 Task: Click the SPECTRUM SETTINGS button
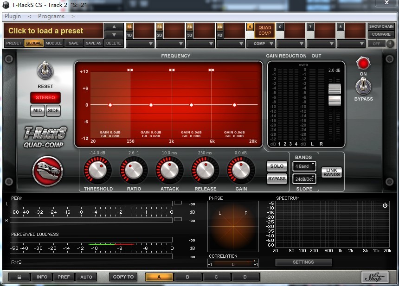point(303,262)
